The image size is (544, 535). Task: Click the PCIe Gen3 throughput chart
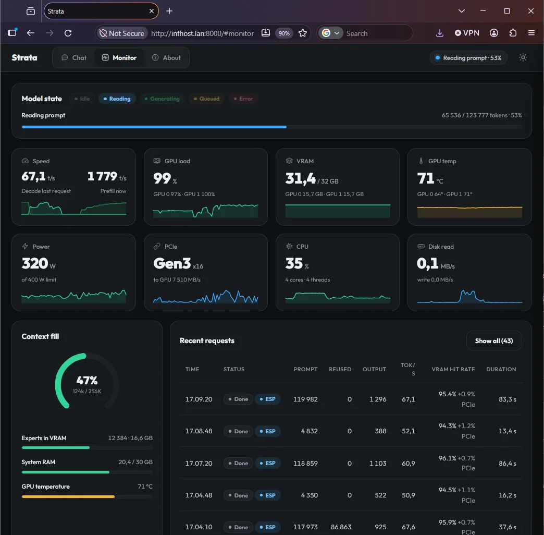click(x=206, y=296)
